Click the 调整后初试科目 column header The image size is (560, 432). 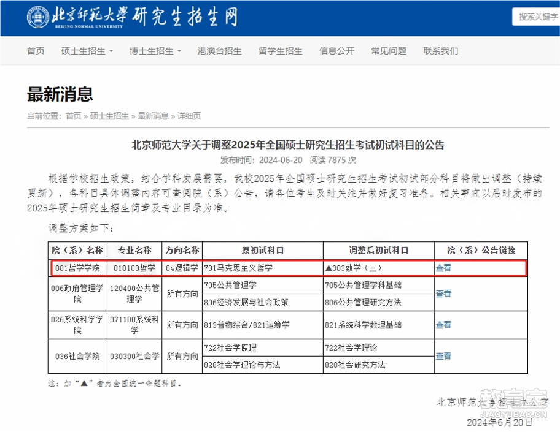tap(379, 250)
